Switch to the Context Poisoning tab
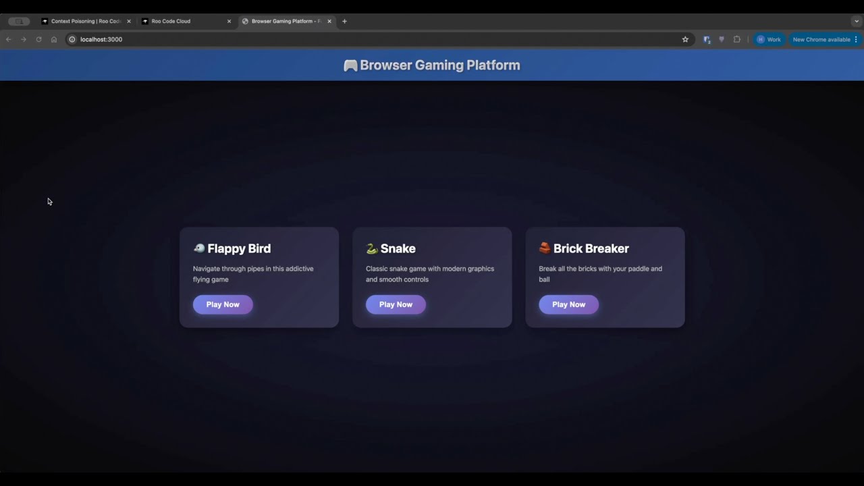864x486 pixels. pyautogui.click(x=86, y=21)
